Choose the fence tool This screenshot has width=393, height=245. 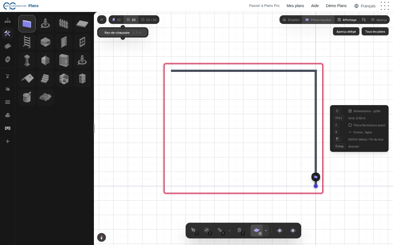coord(64,24)
